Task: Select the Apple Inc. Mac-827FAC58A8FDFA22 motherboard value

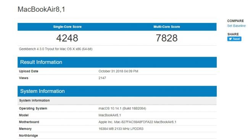Action: tap(137, 122)
